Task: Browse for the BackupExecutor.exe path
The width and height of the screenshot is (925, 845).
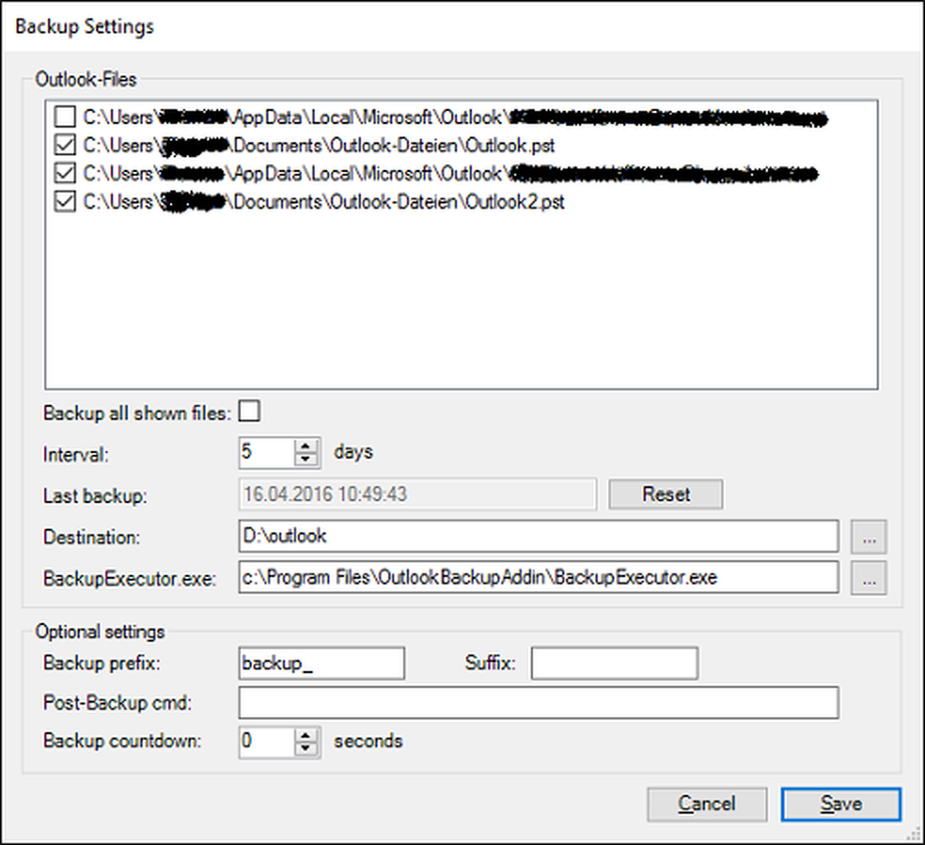Action: [x=873, y=578]
